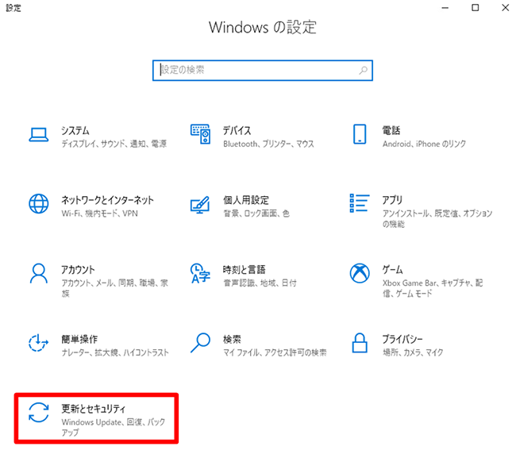
Task: Click the text アカウント、メール、同期、職場、家族
Action: click(115, 288)
